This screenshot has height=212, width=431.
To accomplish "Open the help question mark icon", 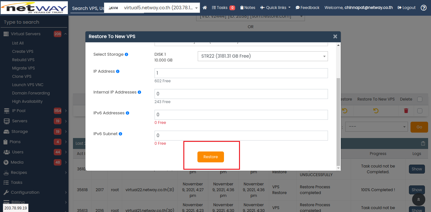I will pos(424,8).
